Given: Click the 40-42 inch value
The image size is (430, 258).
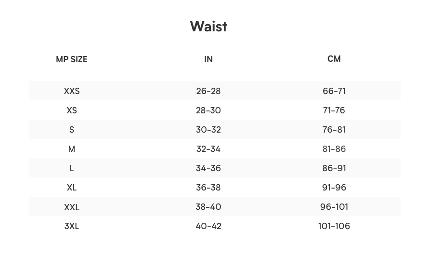Looking at the screenshot, I should pyautogui.click(x=208, y=226).
